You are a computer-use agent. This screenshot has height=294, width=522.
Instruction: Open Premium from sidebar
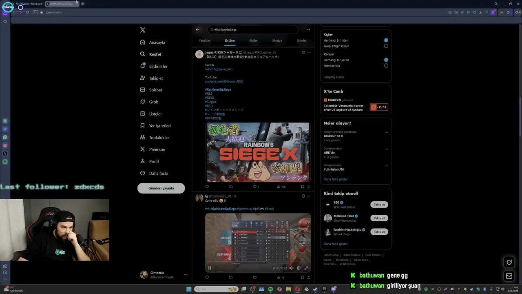pyautogui.click(x=153, y=149)
